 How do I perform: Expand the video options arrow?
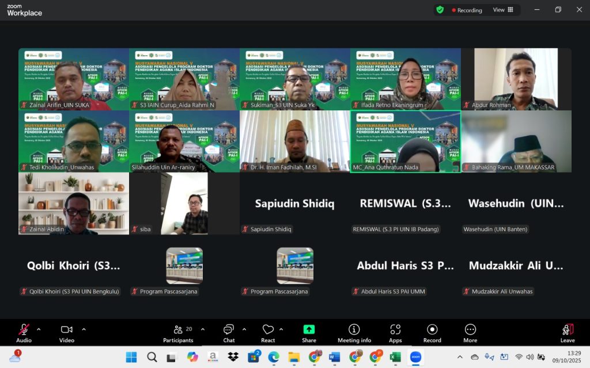click(84, 329)
